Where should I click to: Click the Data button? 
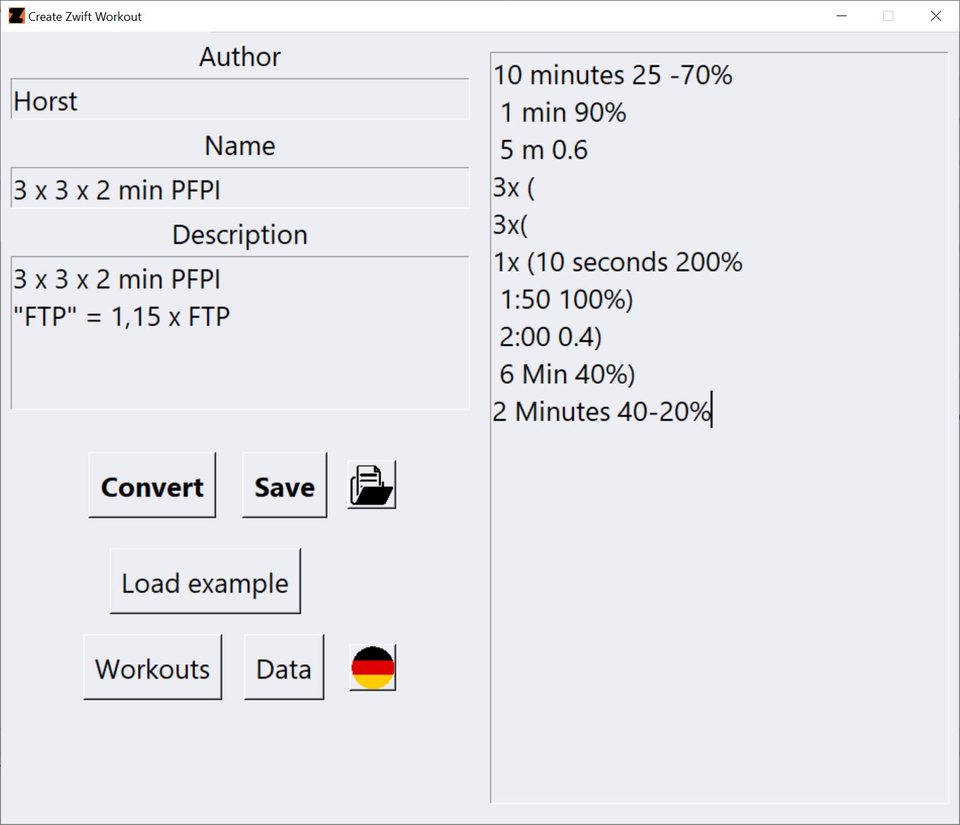(284, 667)
